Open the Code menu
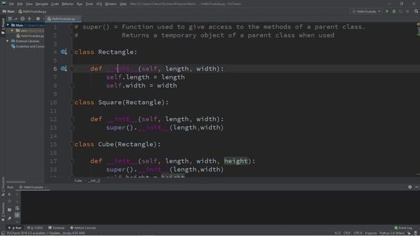420x236 pixels. [x=55, y=4]
